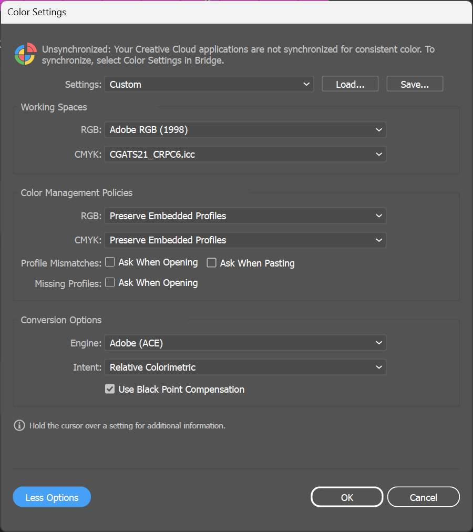Select the Adobe RGB (1998) combo box
Image resolution: width=473 pixels, height=532 pixels.
245,129
